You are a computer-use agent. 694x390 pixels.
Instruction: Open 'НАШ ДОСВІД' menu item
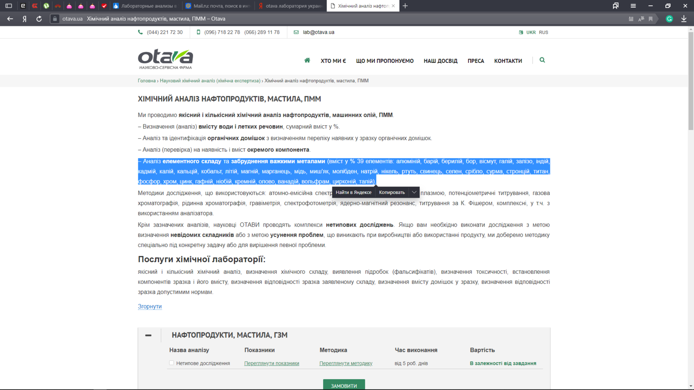[x=440, y=61]
